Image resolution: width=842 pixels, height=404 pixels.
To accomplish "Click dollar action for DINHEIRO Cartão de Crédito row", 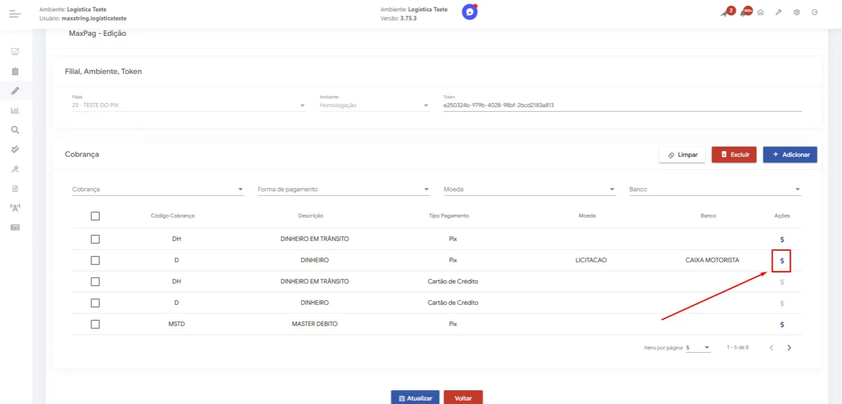I will click(782, 303).
